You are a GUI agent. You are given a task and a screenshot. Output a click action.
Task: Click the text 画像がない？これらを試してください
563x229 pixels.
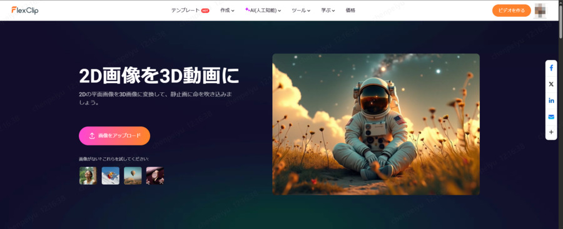114,158
